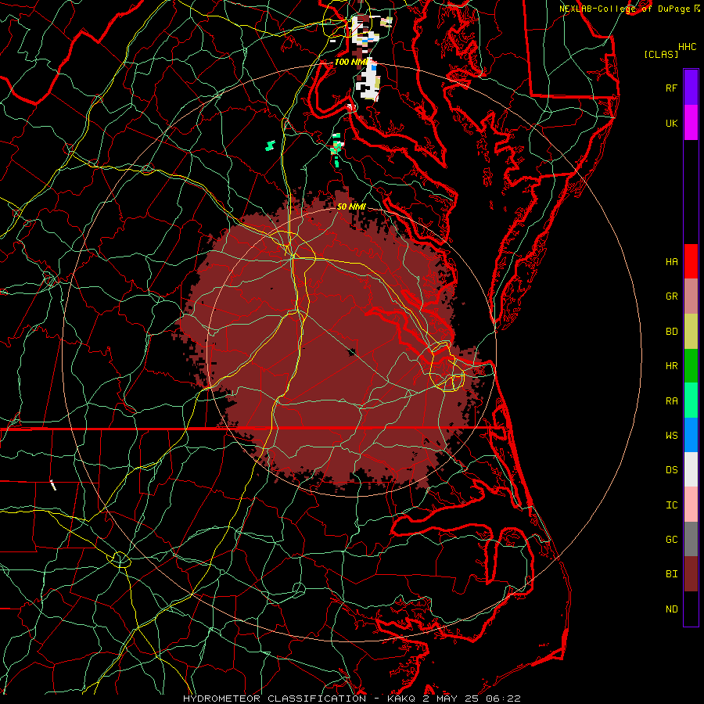704x704 pixels.
Task: Click the IC pink legend color swatch
Action: (691, 505)
